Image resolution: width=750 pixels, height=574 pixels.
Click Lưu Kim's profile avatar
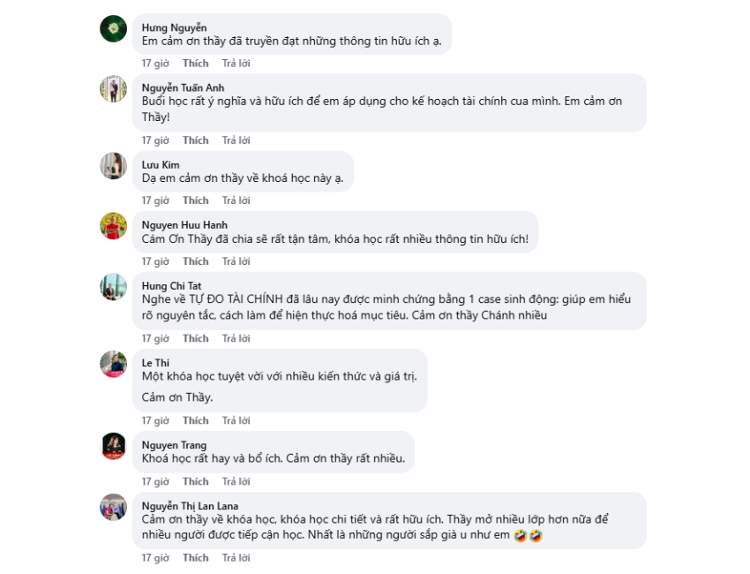[x=113, y=166]
